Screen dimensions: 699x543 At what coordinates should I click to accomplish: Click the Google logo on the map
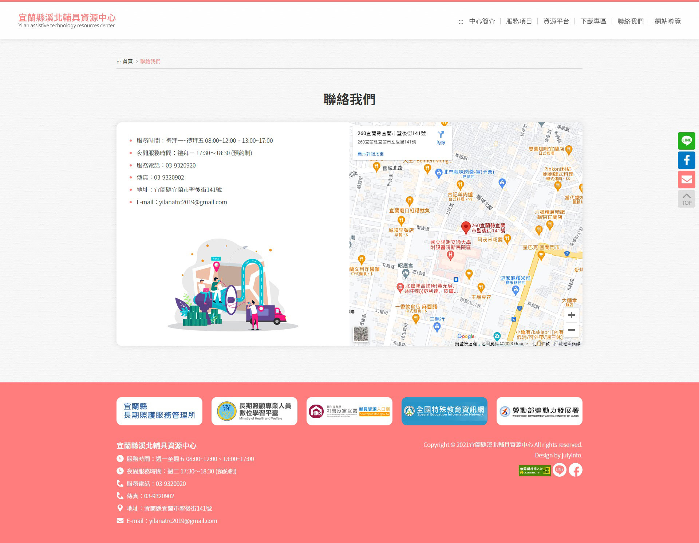pos(465,336)
